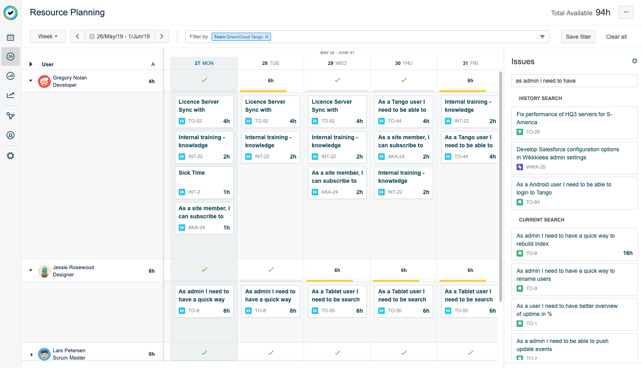
Task: Open the Week view dropdown
Action: coord(48,36)
